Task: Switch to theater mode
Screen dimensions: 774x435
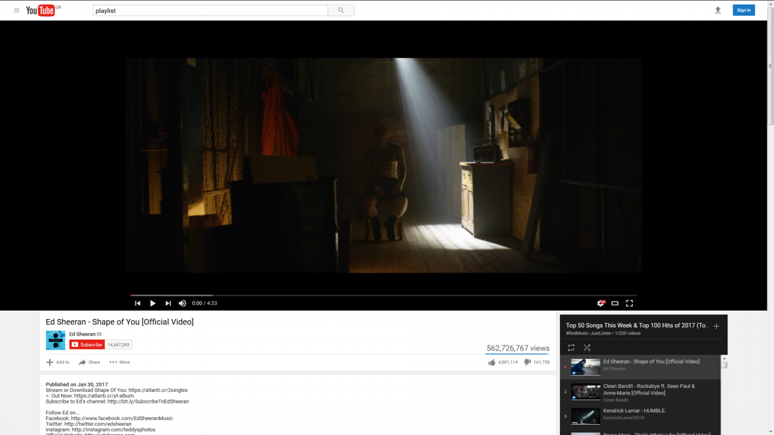Action: [615, 303]
